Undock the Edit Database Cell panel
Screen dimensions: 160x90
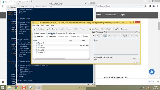point(136,32)
